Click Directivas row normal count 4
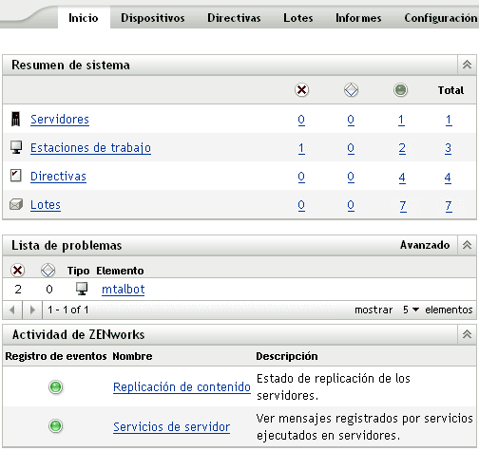 click(402, 178)
